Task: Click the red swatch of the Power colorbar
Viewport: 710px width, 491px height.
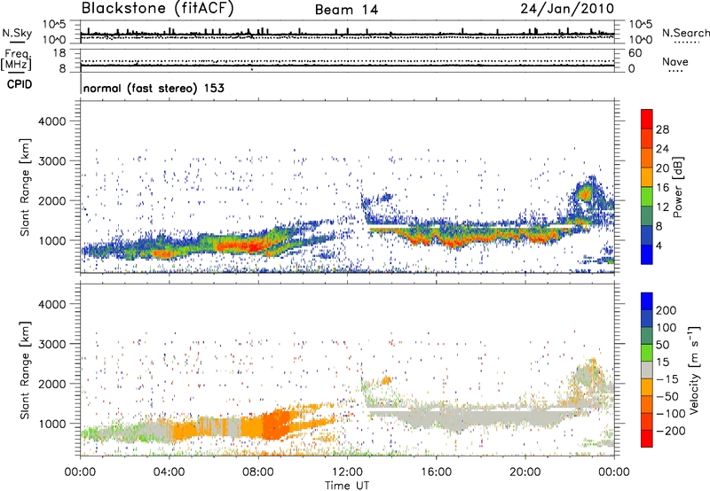Action: tap(647, 119)
